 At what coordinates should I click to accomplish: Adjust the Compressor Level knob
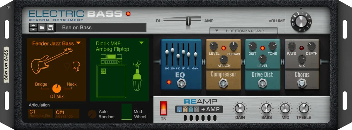click(214, 46)
